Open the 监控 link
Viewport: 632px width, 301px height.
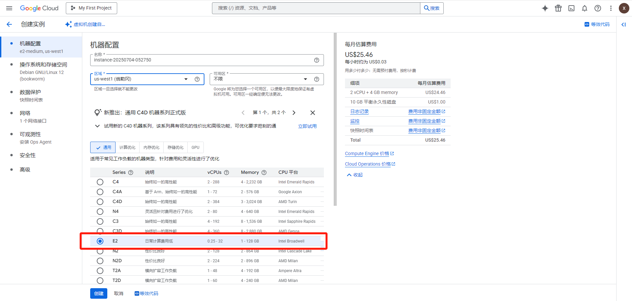[355, 121]
